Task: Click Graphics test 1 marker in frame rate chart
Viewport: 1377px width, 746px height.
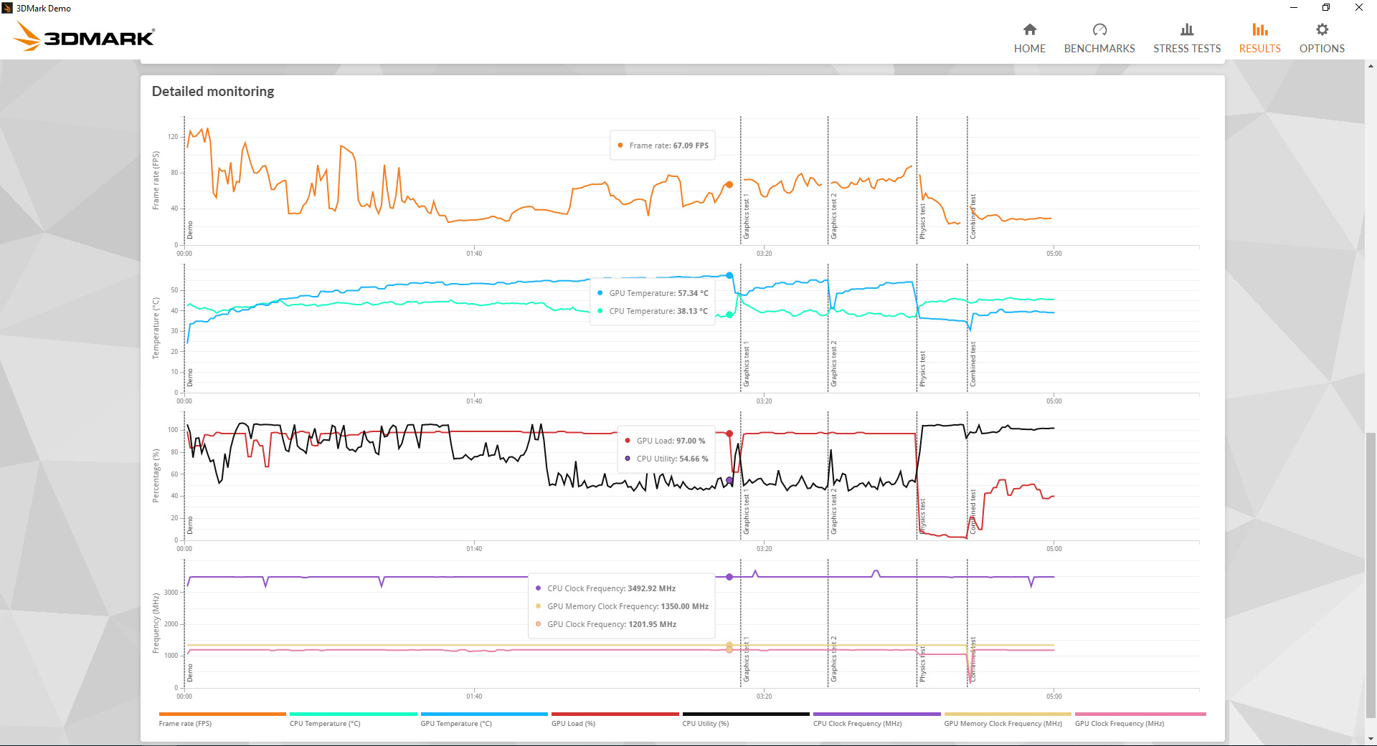Action: pos(746,216)
